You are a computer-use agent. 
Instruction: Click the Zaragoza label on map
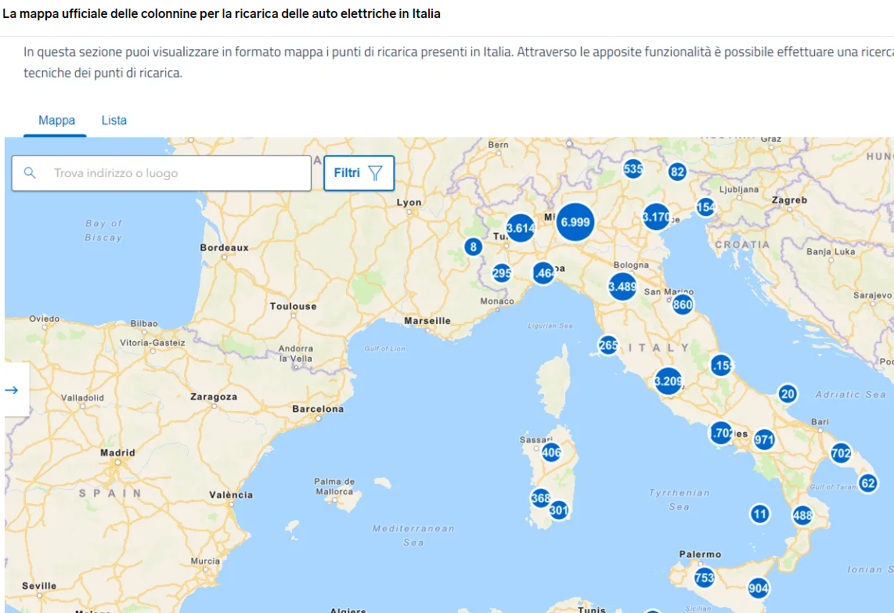tap(213, 397)
